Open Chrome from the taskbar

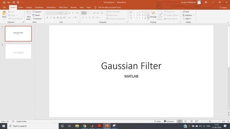click(x=84, y=126)
